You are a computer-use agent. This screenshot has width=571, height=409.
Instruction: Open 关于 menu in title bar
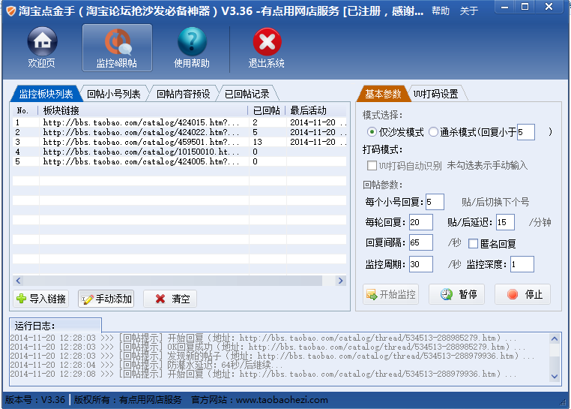click(469, 11)
